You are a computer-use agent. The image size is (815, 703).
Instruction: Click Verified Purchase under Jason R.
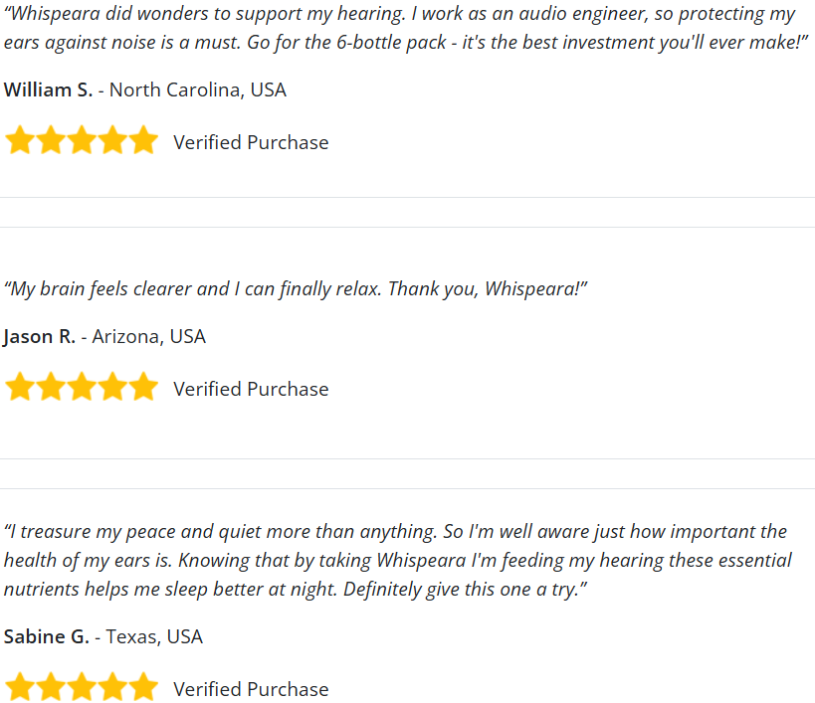(x=251, y=389)
